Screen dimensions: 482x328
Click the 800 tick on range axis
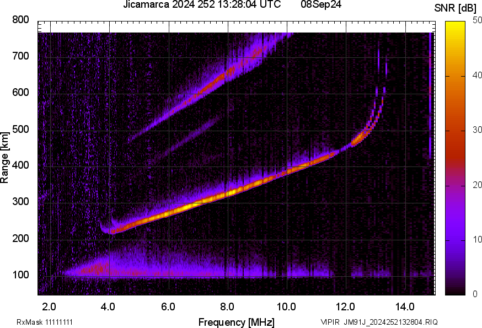[x=21, y=20]
